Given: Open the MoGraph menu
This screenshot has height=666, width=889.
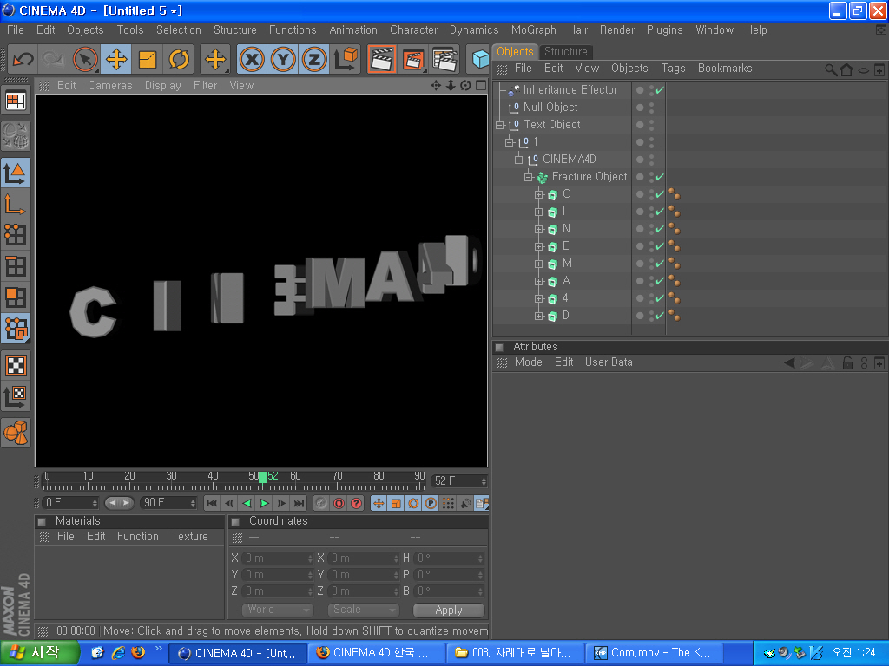Looking at the screenshot, I should (x=534, y=30).
